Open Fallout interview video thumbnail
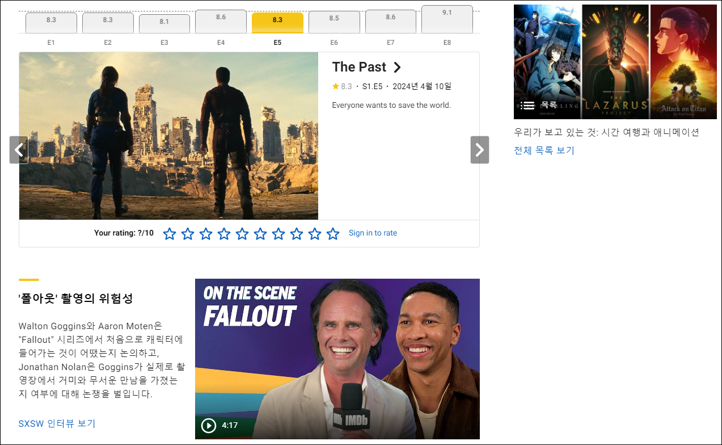Viewport: 722px width, 445px height. [337, 359]
